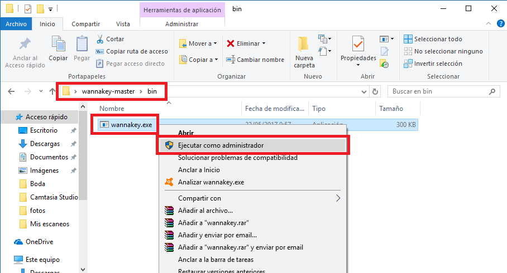Sort by the Tamaño column header
The height and width of the screenshot is (273, 507).
(391, 109)
